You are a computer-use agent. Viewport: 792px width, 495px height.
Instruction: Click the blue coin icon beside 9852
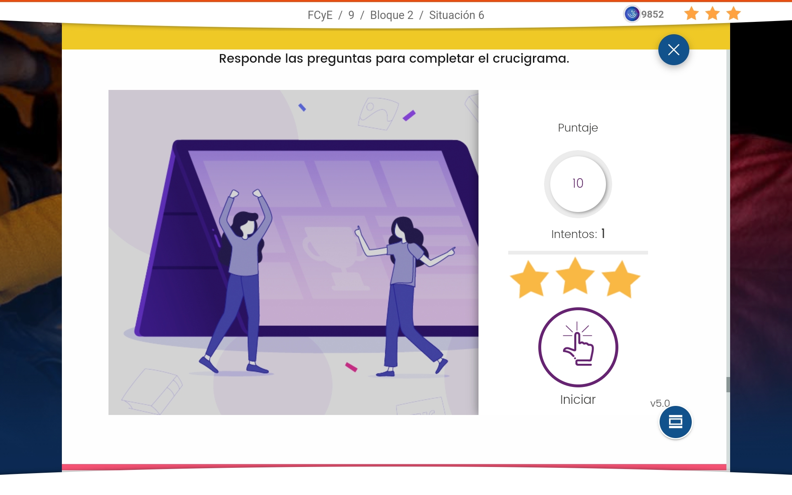[632, 14]
